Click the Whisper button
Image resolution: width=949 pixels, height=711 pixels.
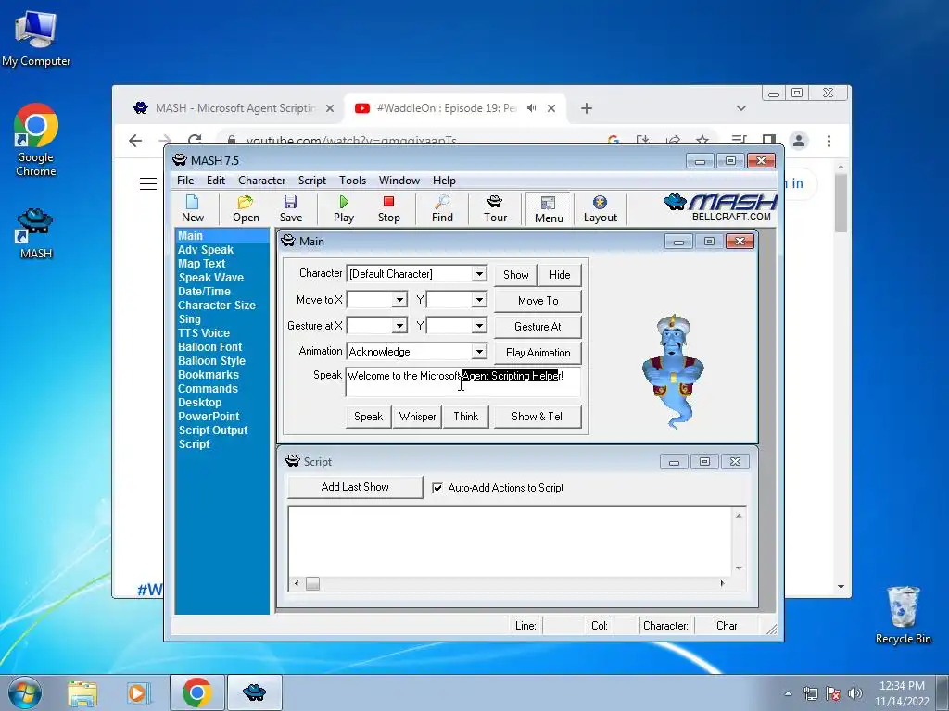417,417
